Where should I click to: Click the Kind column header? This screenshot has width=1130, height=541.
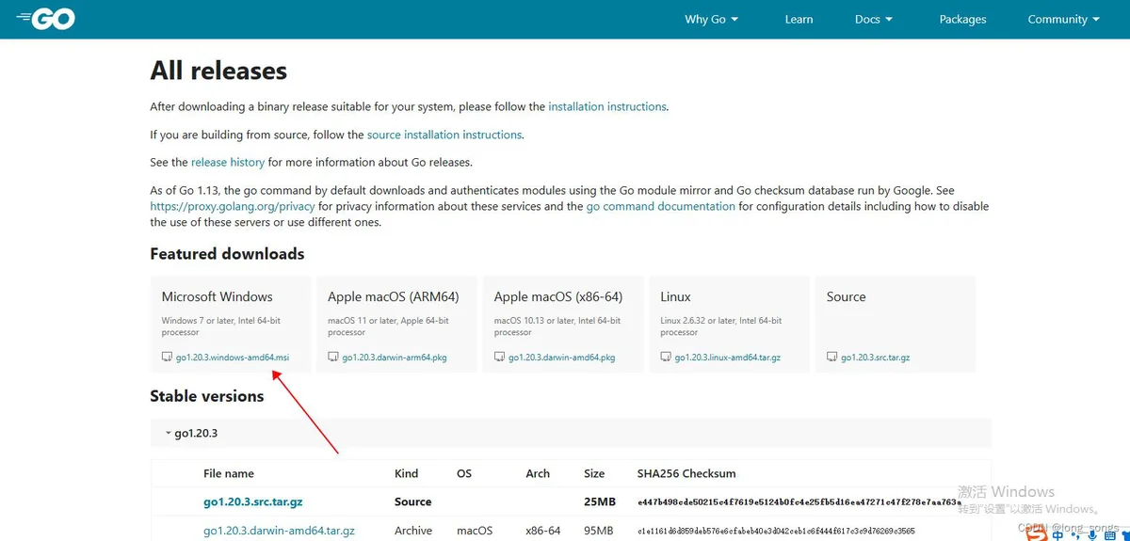407,473
